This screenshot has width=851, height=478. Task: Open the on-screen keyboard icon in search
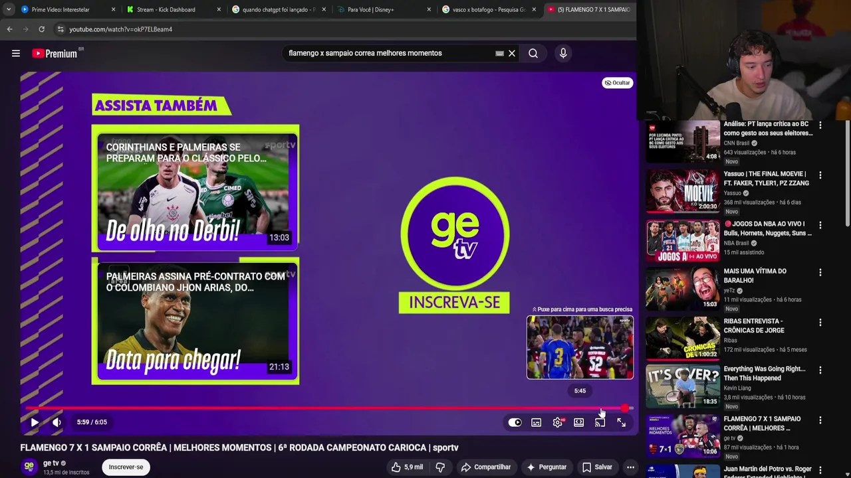[499, 53]
